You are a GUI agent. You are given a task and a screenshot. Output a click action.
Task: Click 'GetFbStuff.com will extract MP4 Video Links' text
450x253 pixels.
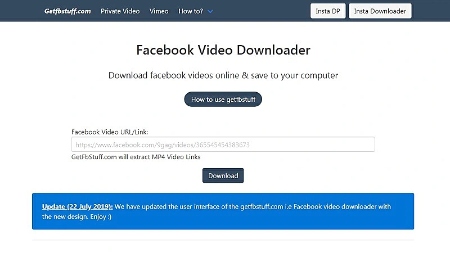click(x=136, y=157)
